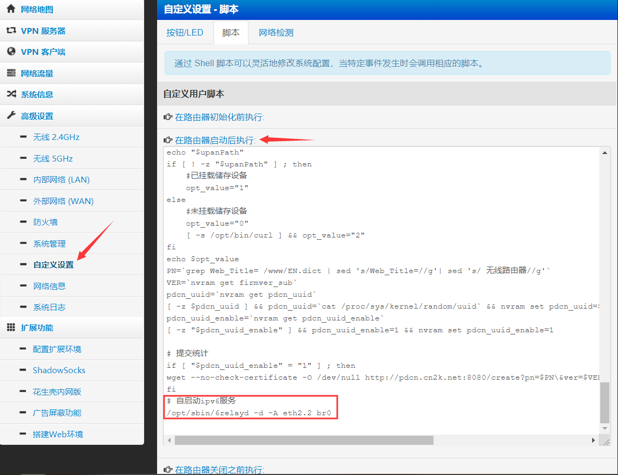This screenshot has height=475, width=618.
Task: Click the comment line # 提交统计
Action: [188, 353]
